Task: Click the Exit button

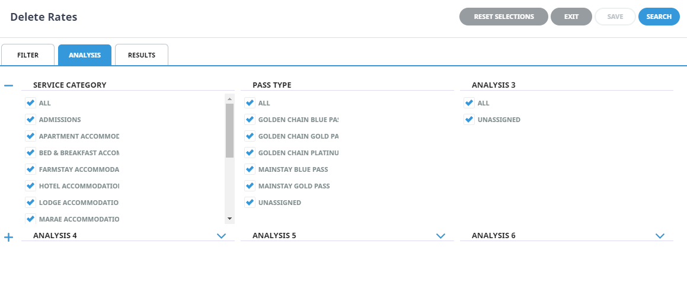Action: tap(571, 17)
